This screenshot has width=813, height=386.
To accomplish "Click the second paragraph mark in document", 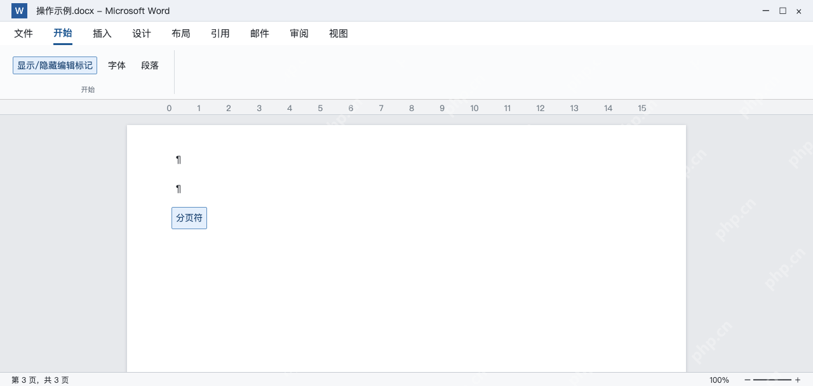I will 178,189.
